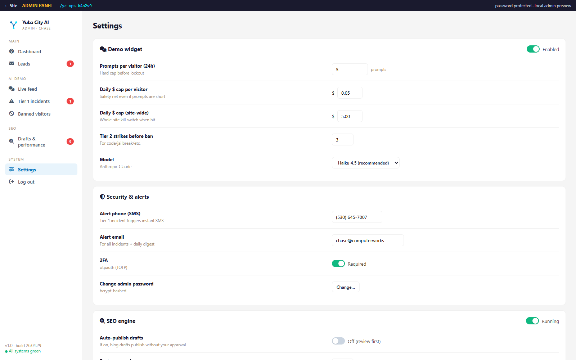
Task: Click the Banned visitors ban icon
Action: pyautogui.click(x=12, y=114)
